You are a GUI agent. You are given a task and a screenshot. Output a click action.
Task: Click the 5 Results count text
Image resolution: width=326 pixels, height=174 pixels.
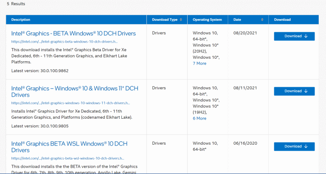pos(16,4)
